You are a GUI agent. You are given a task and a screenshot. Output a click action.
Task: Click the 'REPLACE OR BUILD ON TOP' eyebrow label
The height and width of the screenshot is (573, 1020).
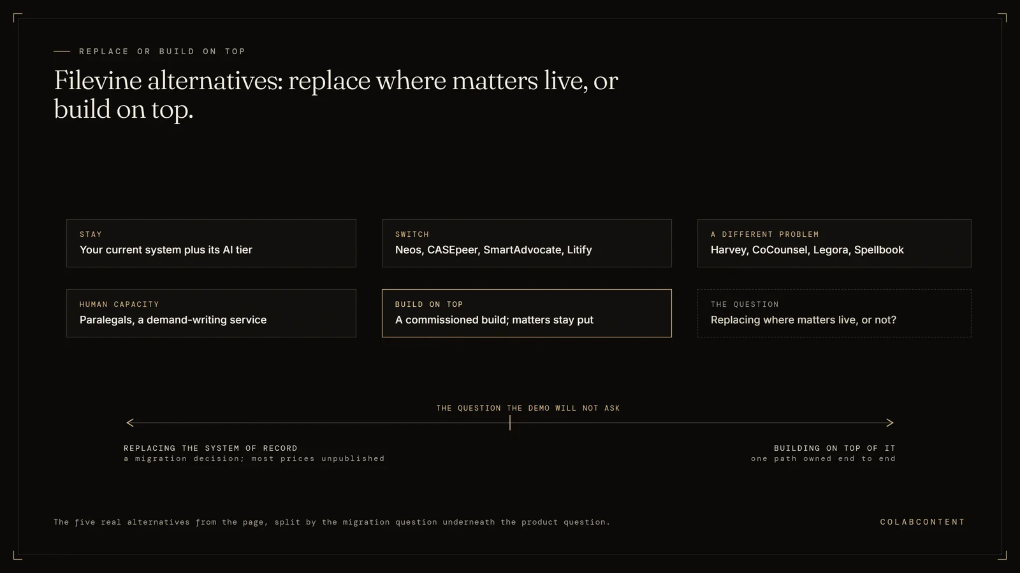162,52
